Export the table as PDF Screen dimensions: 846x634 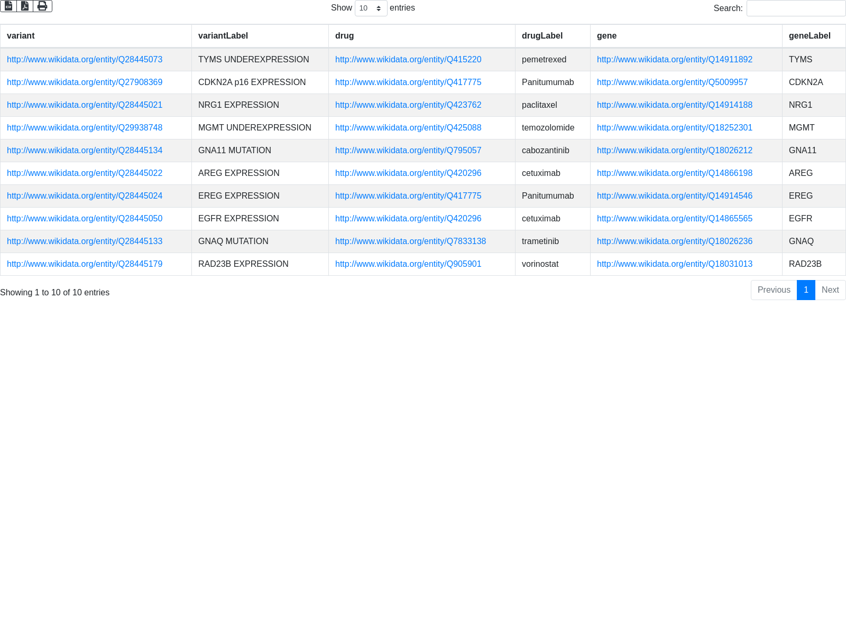[25, 6]
